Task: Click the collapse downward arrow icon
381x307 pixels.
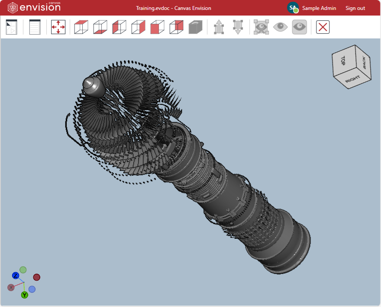Action: click(238, 27)
